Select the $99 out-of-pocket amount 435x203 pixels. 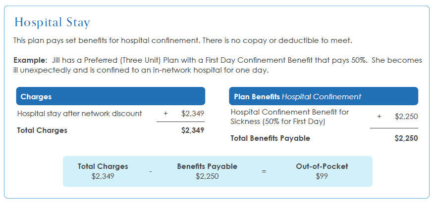coord(322,176)
